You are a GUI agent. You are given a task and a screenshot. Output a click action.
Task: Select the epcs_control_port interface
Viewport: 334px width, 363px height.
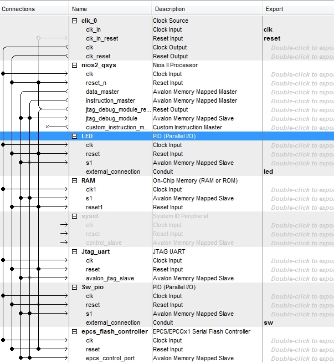tap(110, 359)
